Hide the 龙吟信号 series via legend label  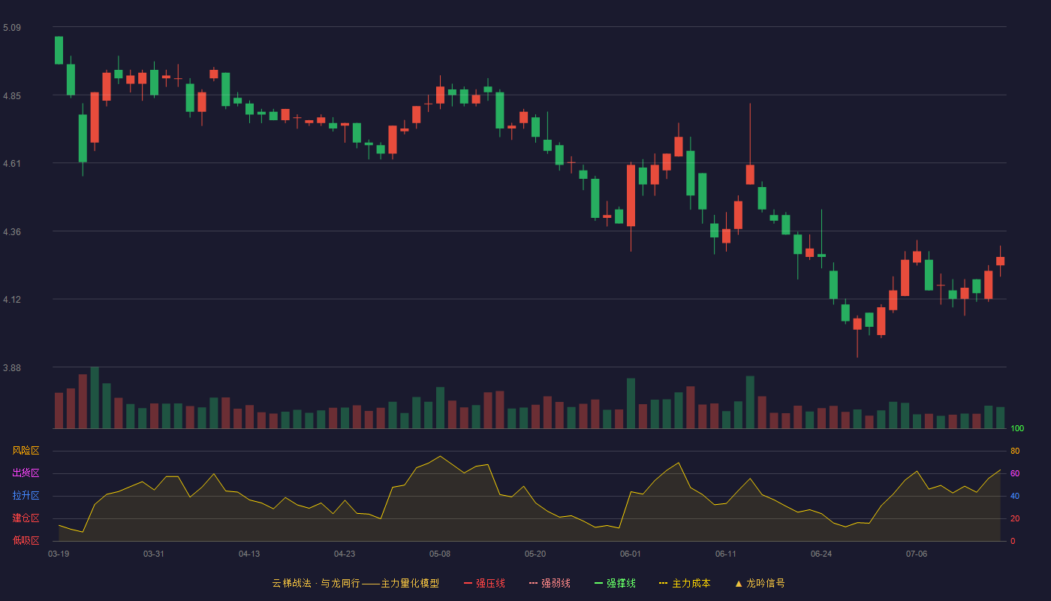point(766,583)
